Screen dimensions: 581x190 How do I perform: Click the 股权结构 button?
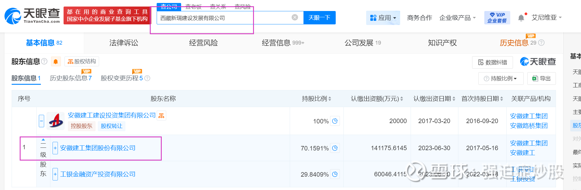point(82,62)
